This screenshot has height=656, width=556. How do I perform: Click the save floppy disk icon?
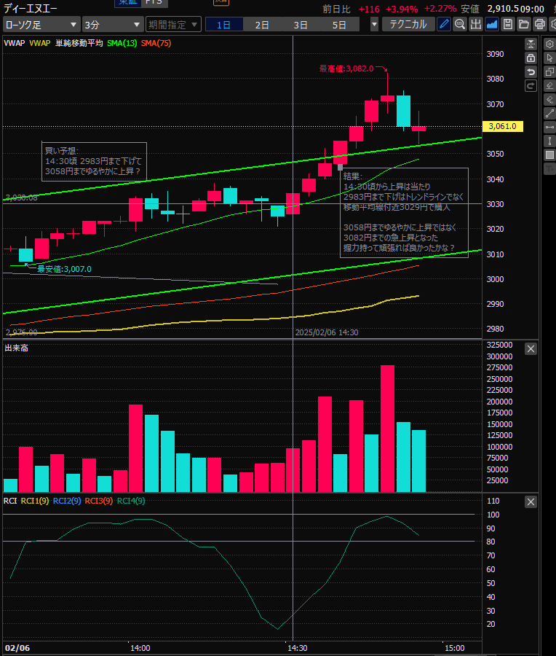[508, 24]
